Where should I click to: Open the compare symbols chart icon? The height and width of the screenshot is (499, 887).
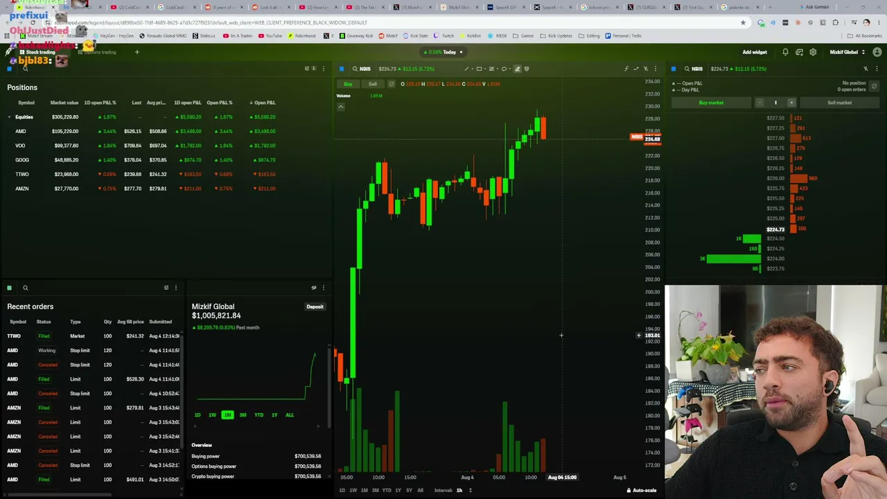pyautogui.click(x=636, y=69)
